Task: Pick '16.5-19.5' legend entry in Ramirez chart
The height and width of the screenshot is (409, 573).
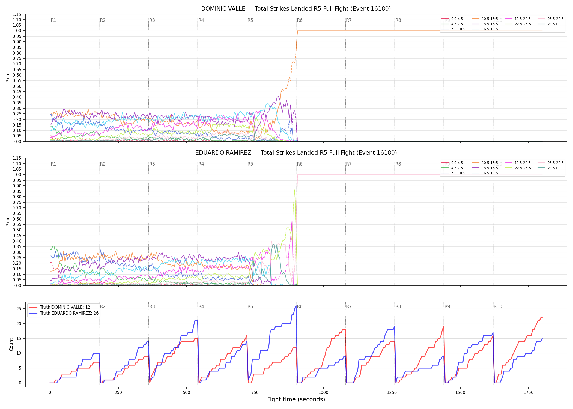Action: click(485, 173)
